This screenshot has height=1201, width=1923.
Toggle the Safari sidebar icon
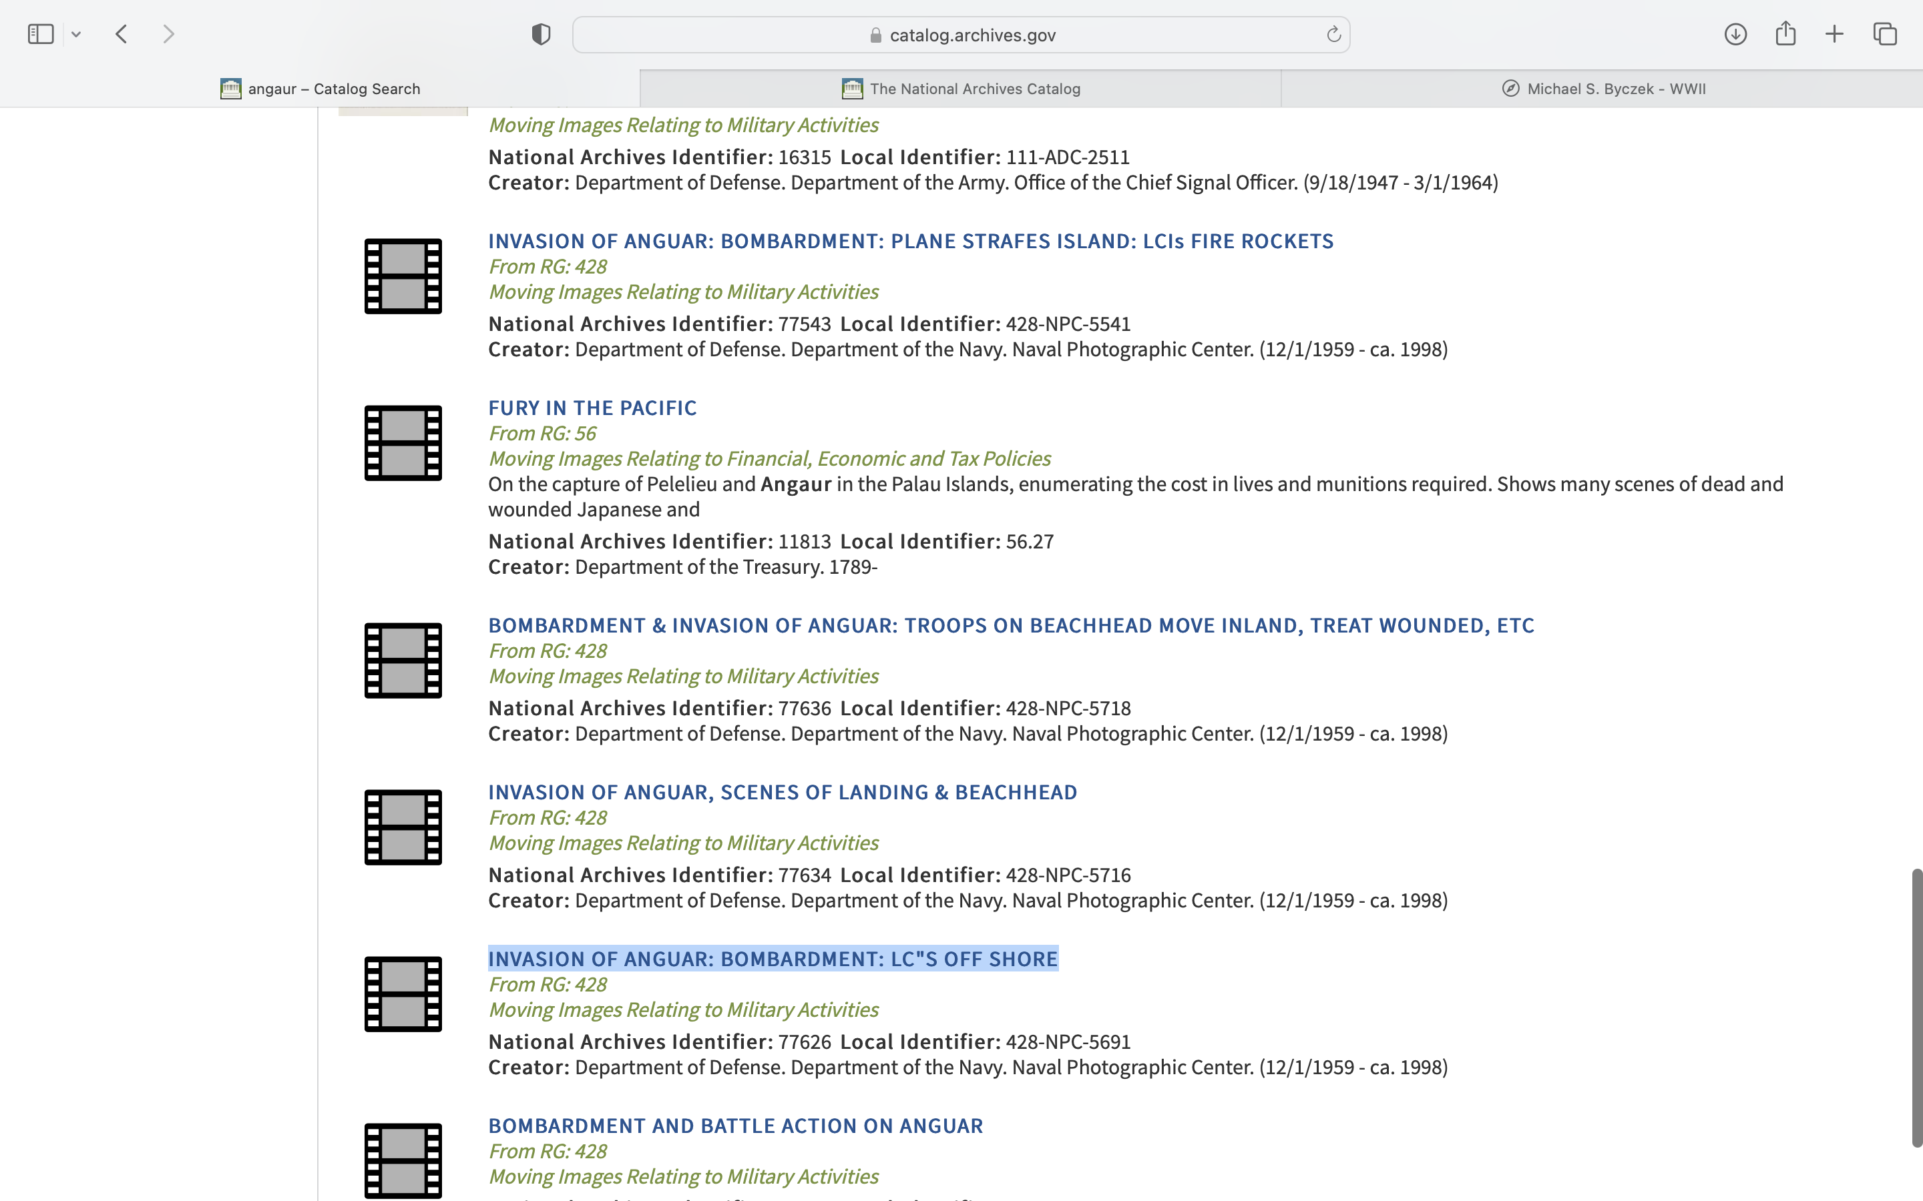coord(41,34)
